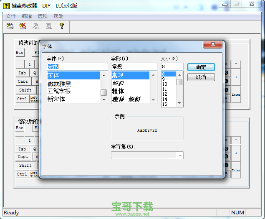265x219 pixels.
Task: Select size 8 in the size list
Action: tap(169, 74)
